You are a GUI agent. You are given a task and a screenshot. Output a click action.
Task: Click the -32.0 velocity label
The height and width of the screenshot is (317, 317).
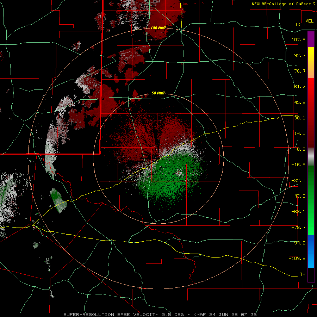298,180
